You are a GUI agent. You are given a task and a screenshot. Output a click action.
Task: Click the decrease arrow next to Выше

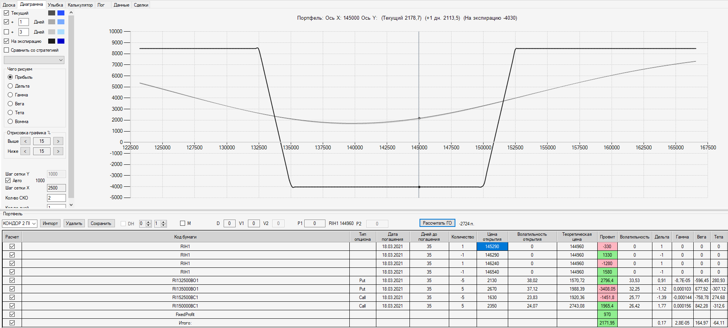tap(25, 141)
